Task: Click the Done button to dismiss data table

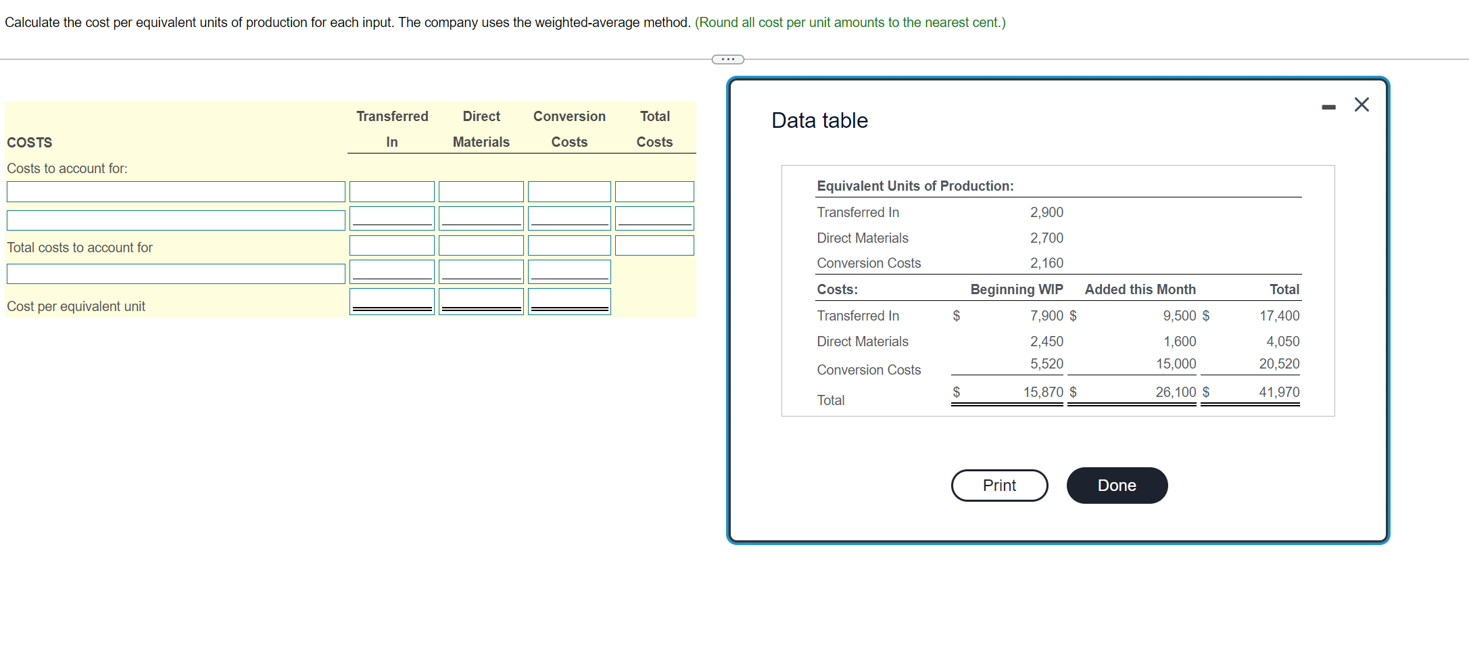Action: (x=1116, y=485)
